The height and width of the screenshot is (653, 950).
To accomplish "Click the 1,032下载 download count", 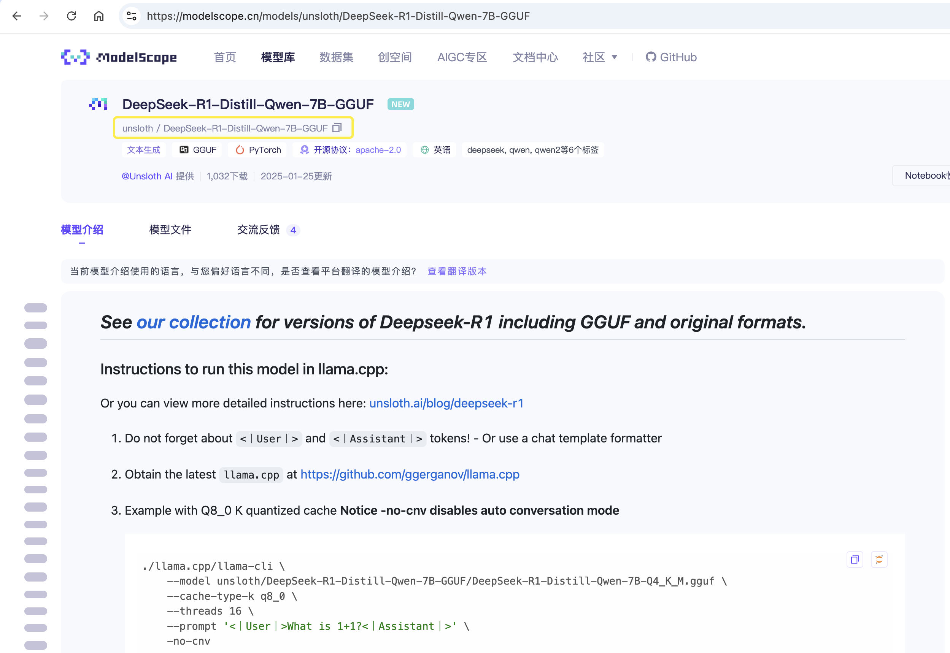I will (227, 176).
